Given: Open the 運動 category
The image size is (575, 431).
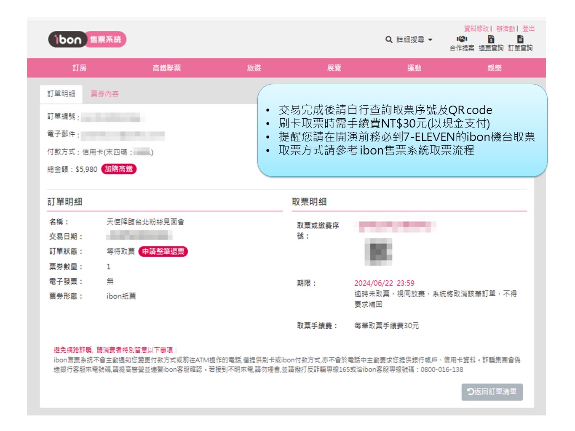Looking at the screenshot, I should coord(414,68).
